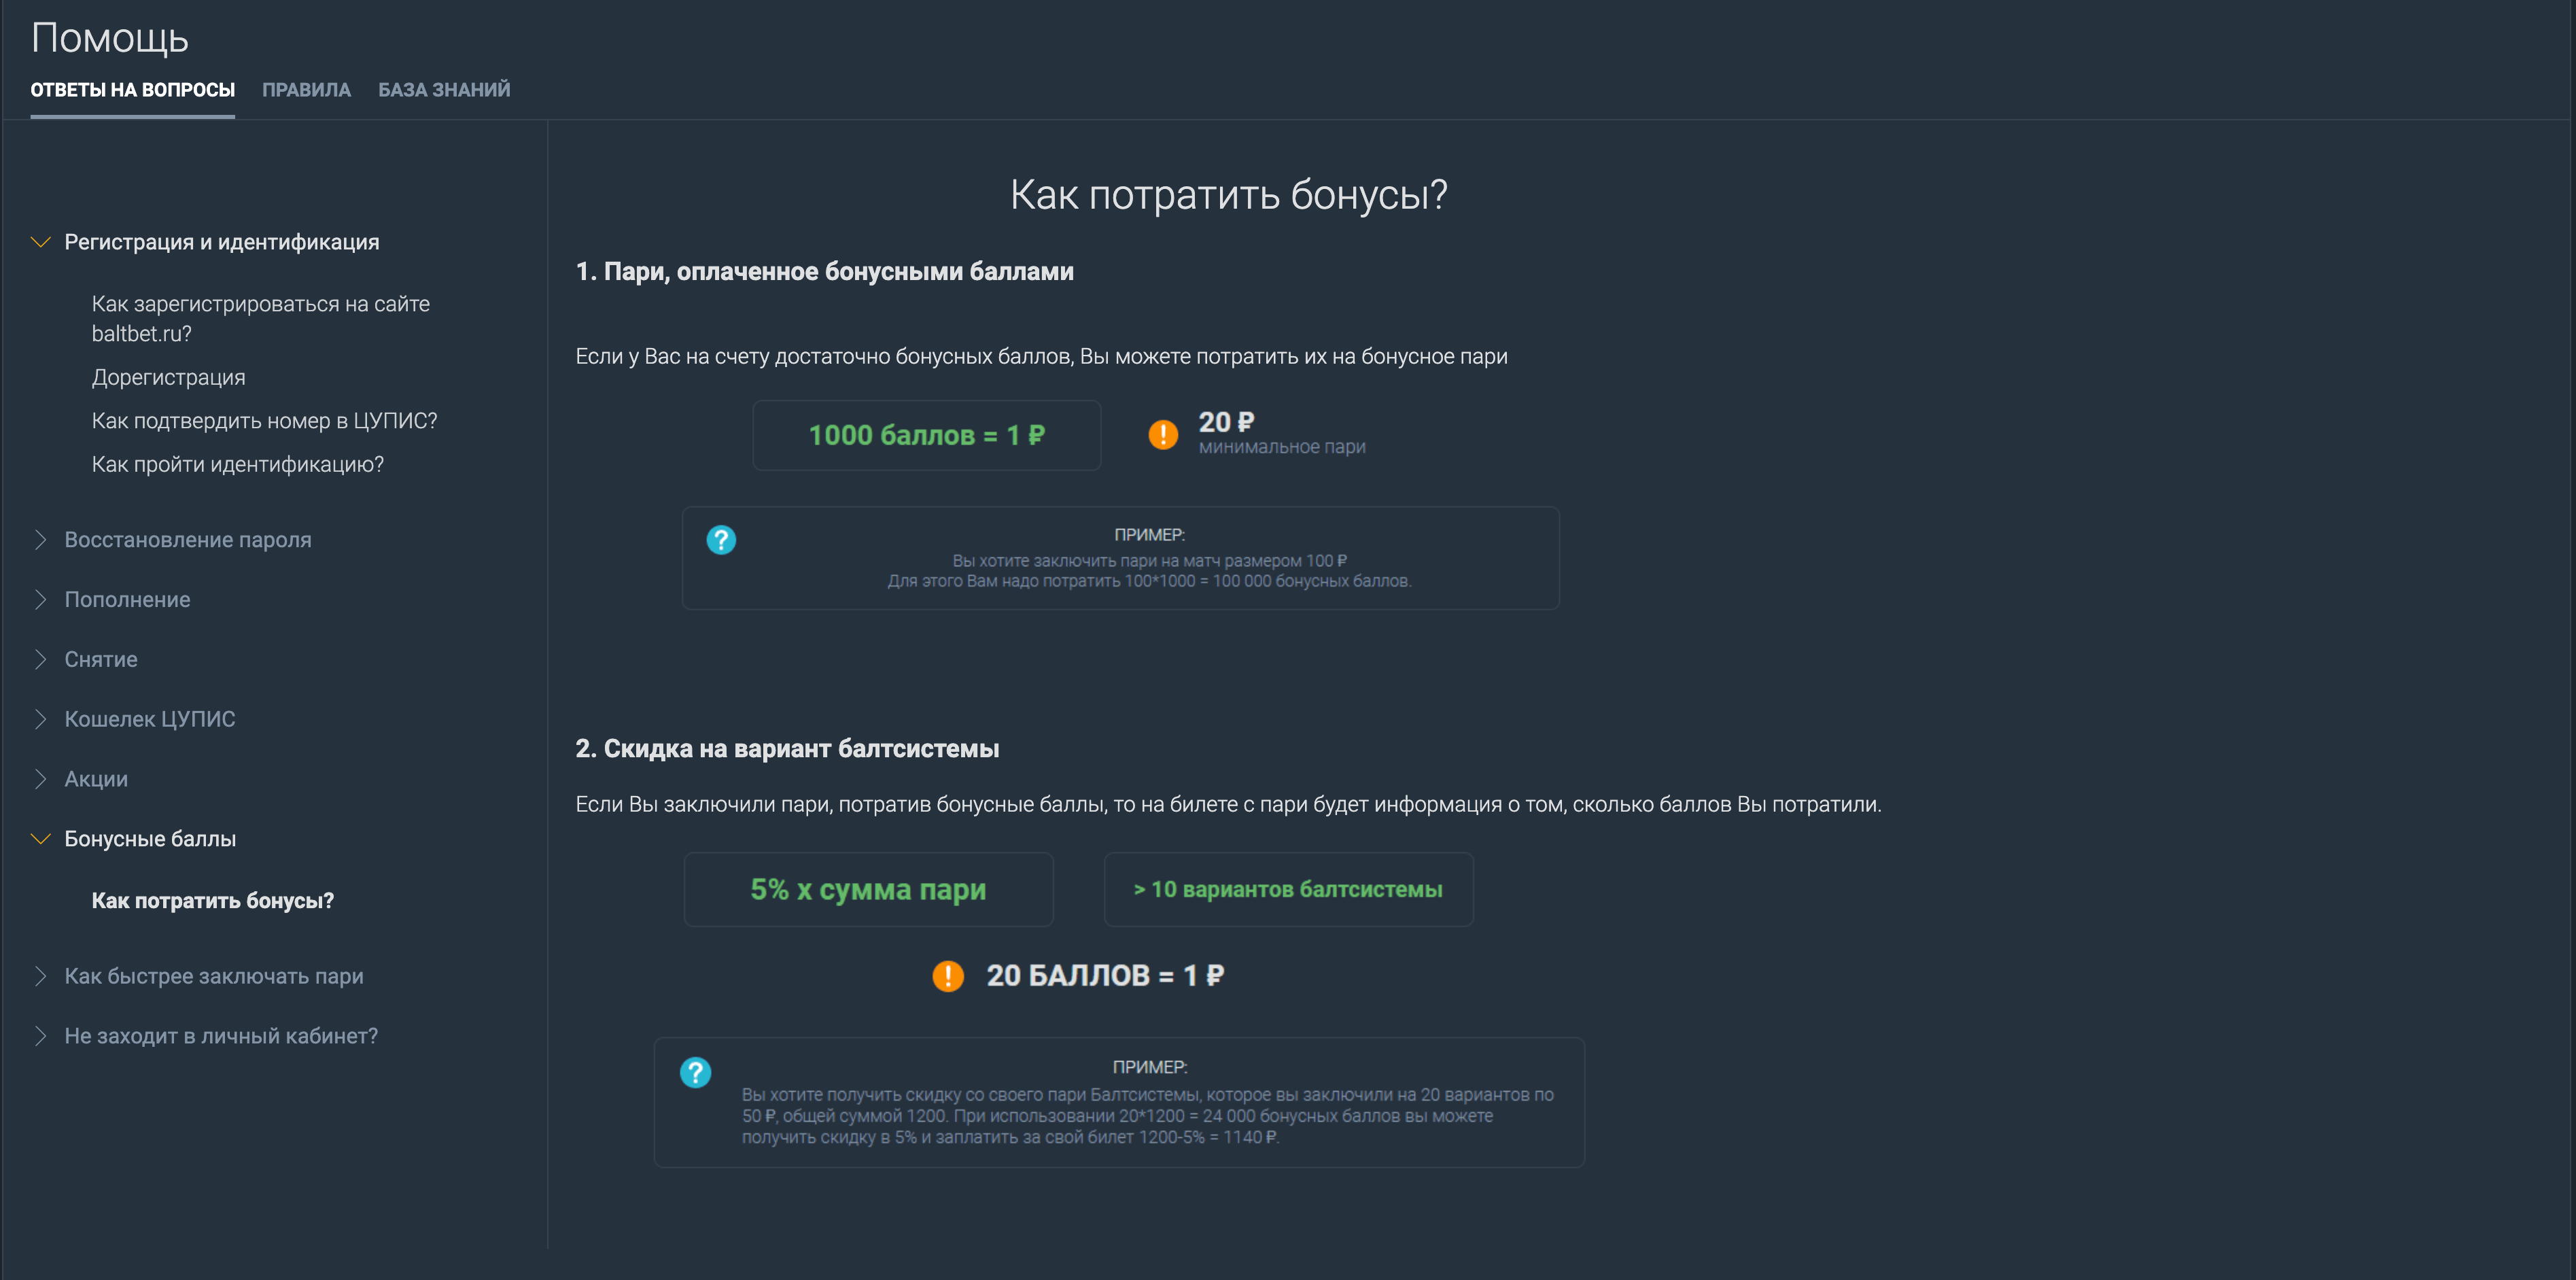
Task: Select the ОТВЕТЫ НА ВОПРОСЫ tab
Action: coord(133,90)
